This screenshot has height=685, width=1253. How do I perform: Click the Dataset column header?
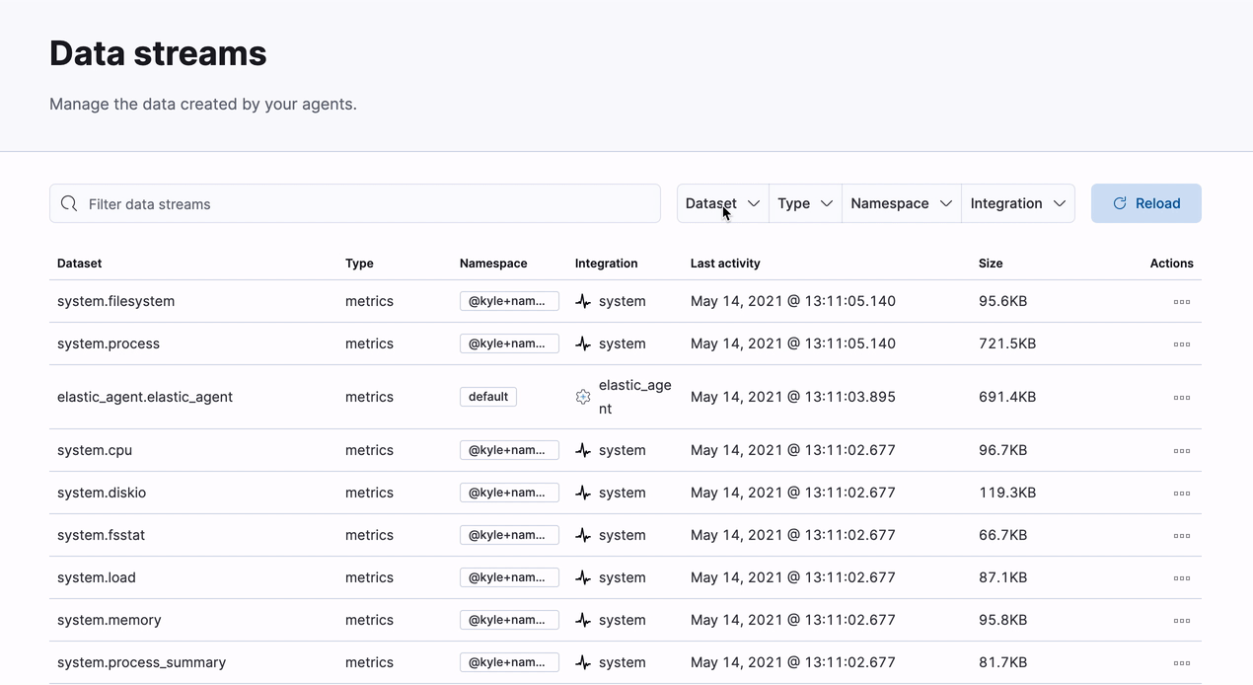click(x=79, y=264)
